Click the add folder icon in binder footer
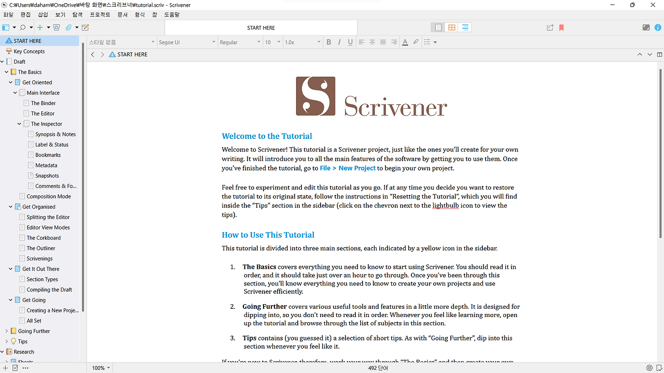The width and height of the screenshot is (664, 373). tap(15, 368)
